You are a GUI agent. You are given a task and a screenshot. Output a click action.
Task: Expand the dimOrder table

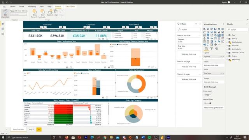point(227,45)
